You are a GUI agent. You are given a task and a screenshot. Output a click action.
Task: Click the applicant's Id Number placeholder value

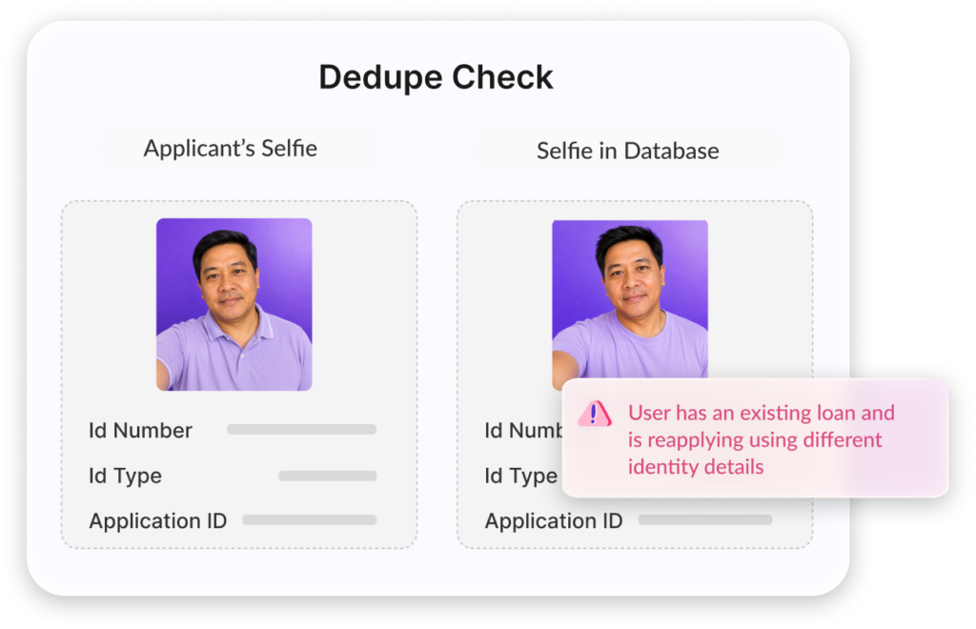[x=302, y=429]
